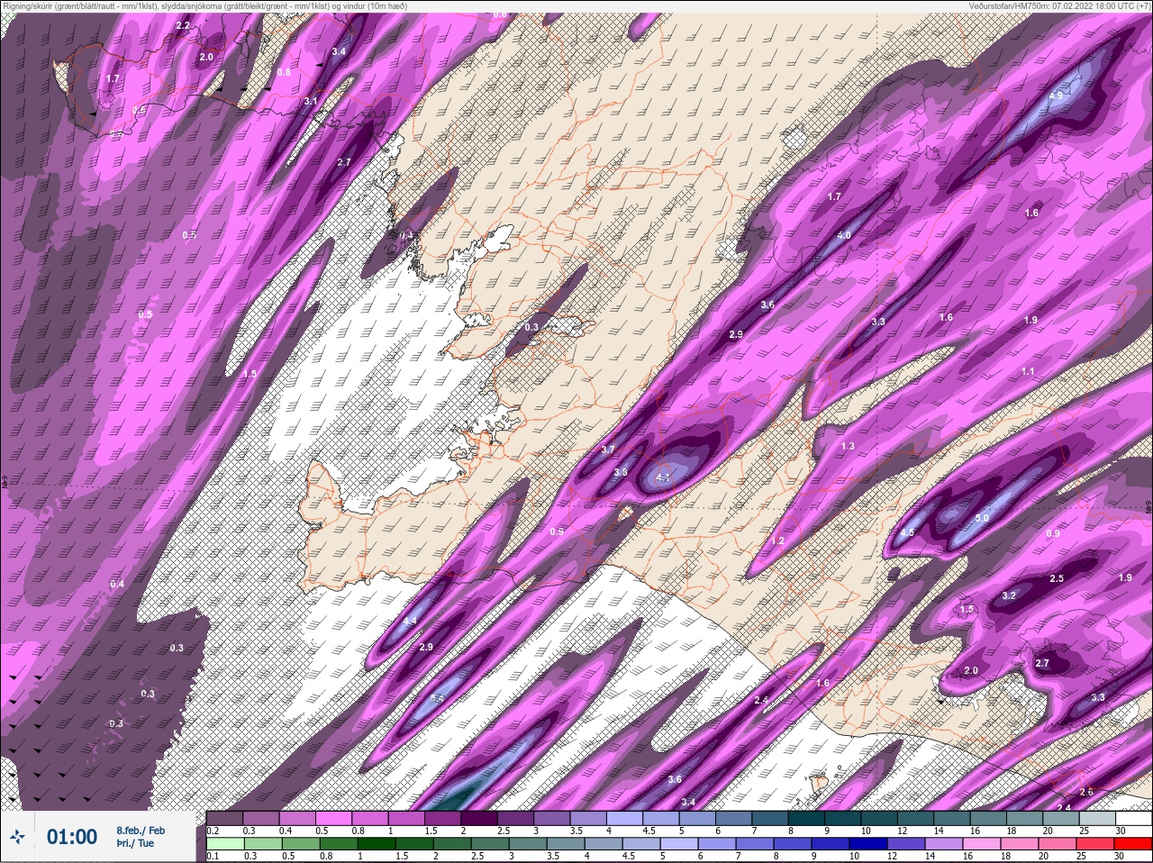Screen dimensions: 1153x863
Task: Click the 4.4 precipitation value label
Action: click(410, 621)
